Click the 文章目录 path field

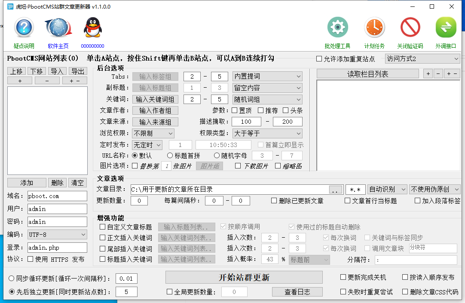coord(229,190)
